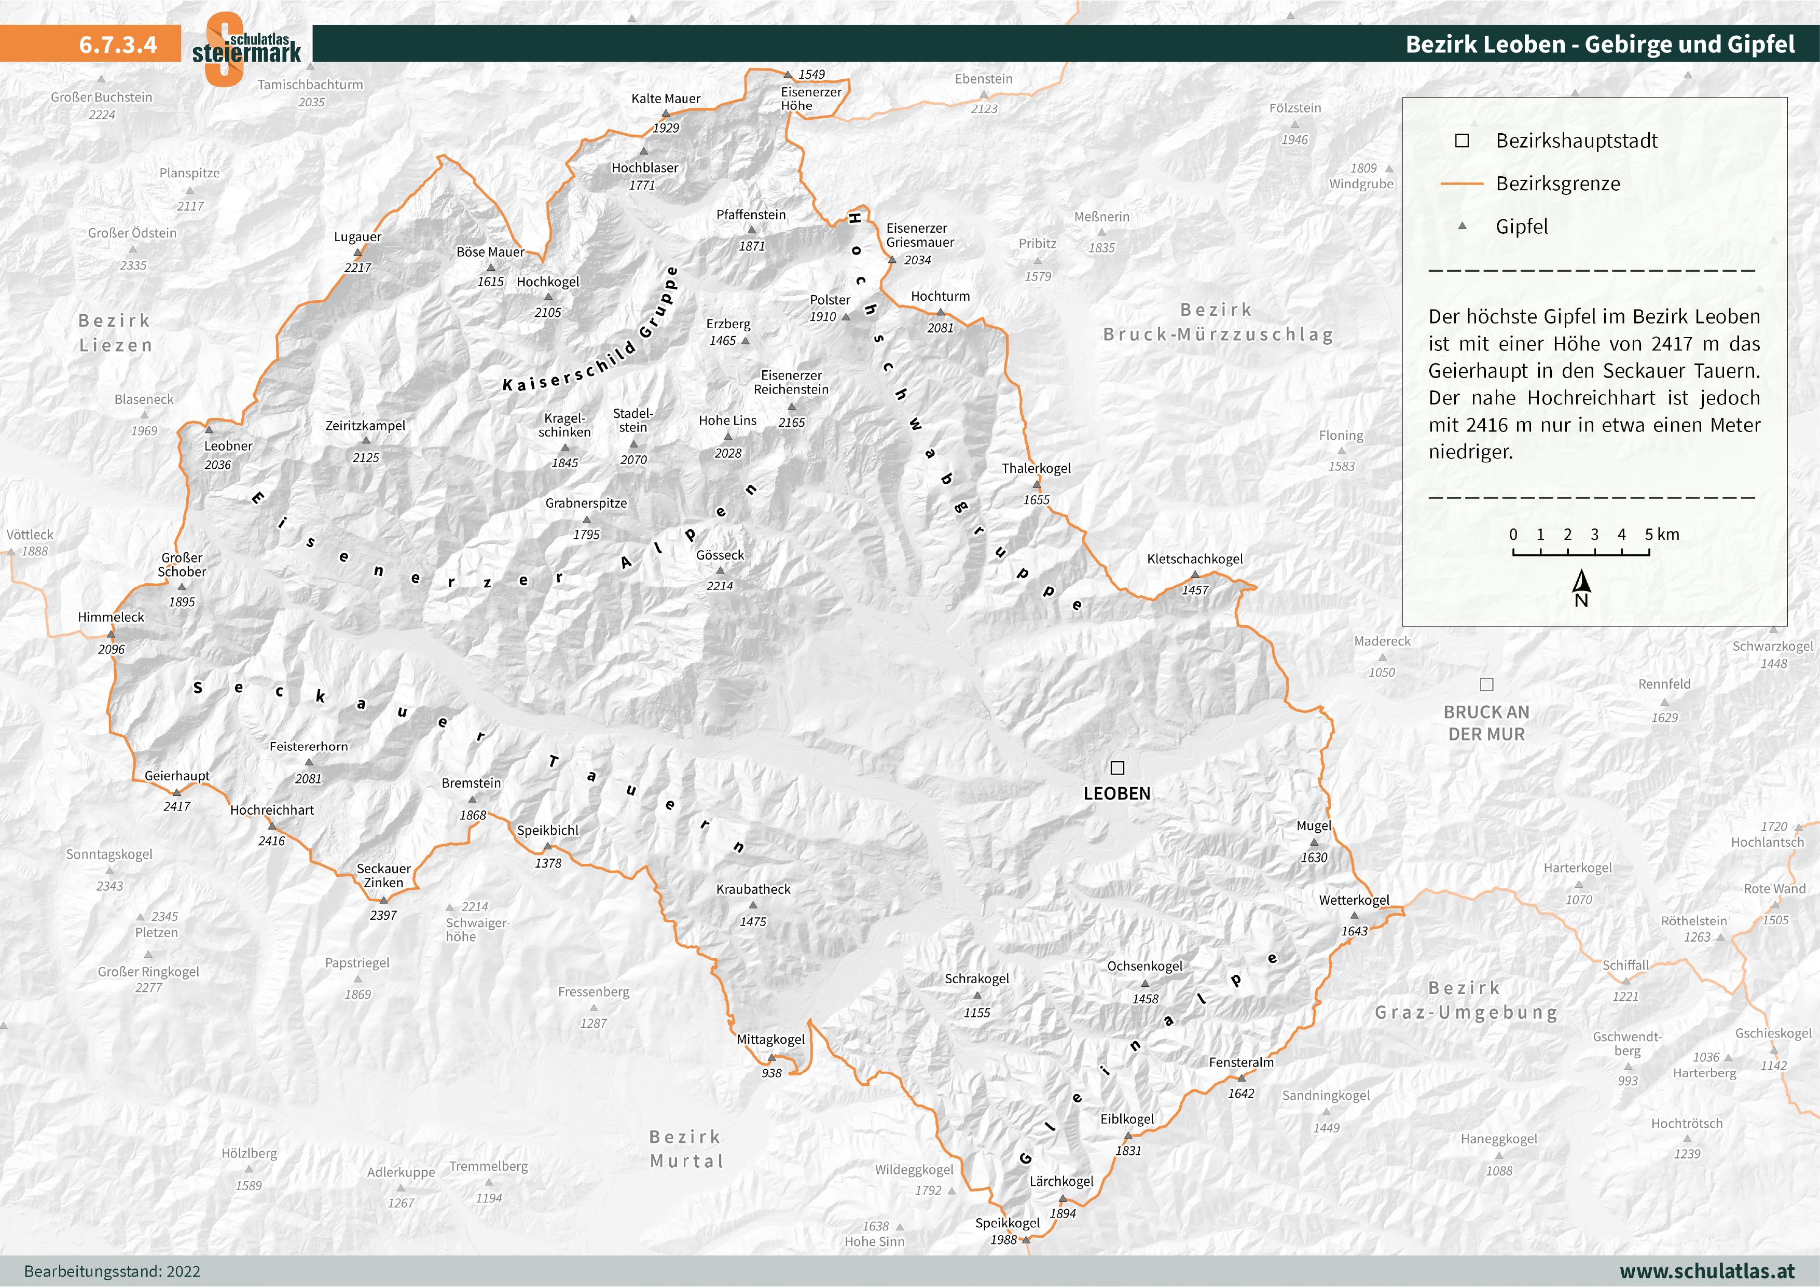Click the LEOBEN city label
Image resolution: width=1820 pixels, height=1287 pixels.
click(1116, 793)
